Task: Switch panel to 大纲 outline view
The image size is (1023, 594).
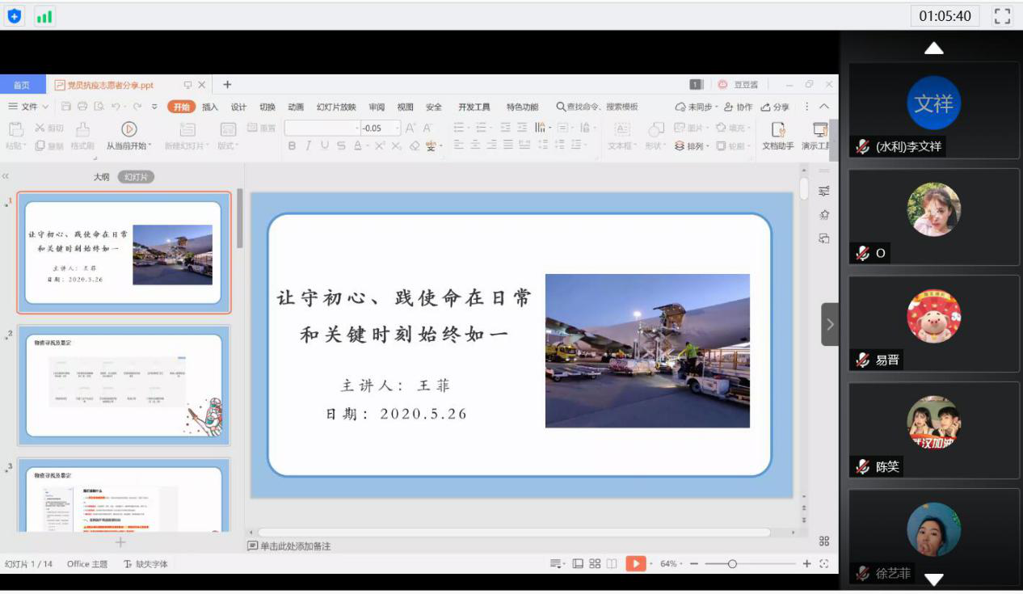Action: [x=101, y=177]
